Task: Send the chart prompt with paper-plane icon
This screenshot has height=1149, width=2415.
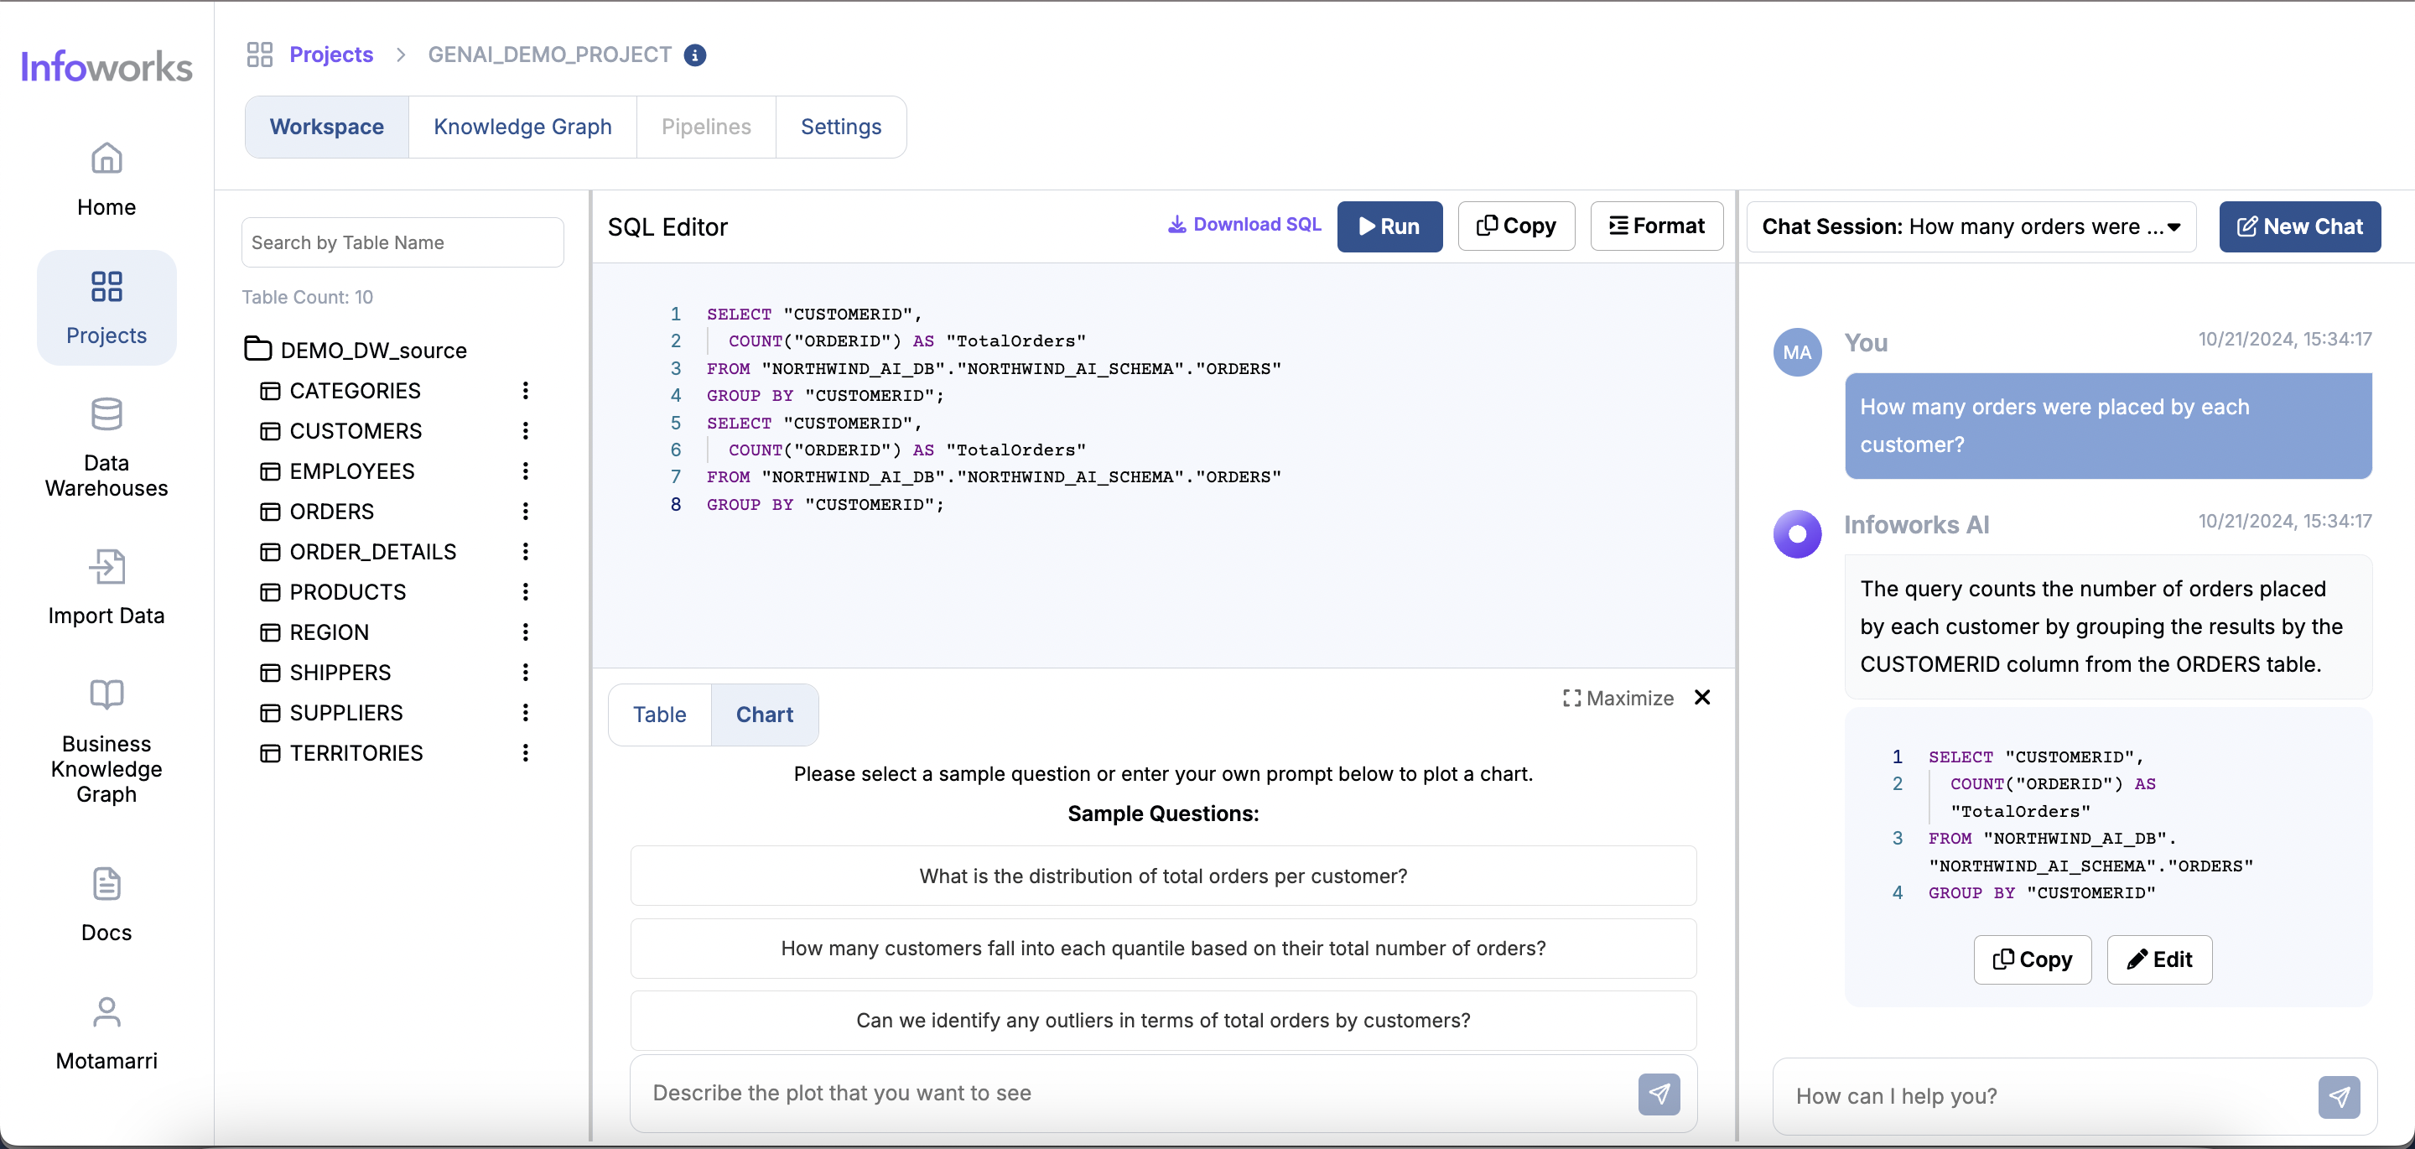Action: coord(1659,1094)
